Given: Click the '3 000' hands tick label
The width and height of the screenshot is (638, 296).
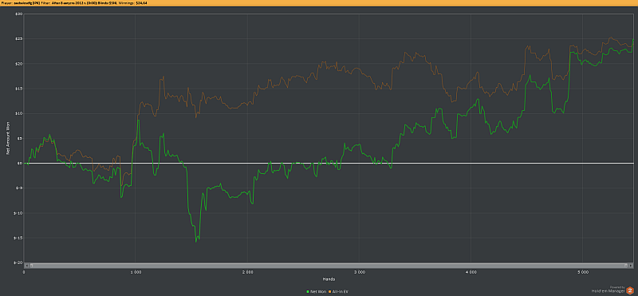Looking at the screenshot, I should pyautogui.click(x=359, y=271).
